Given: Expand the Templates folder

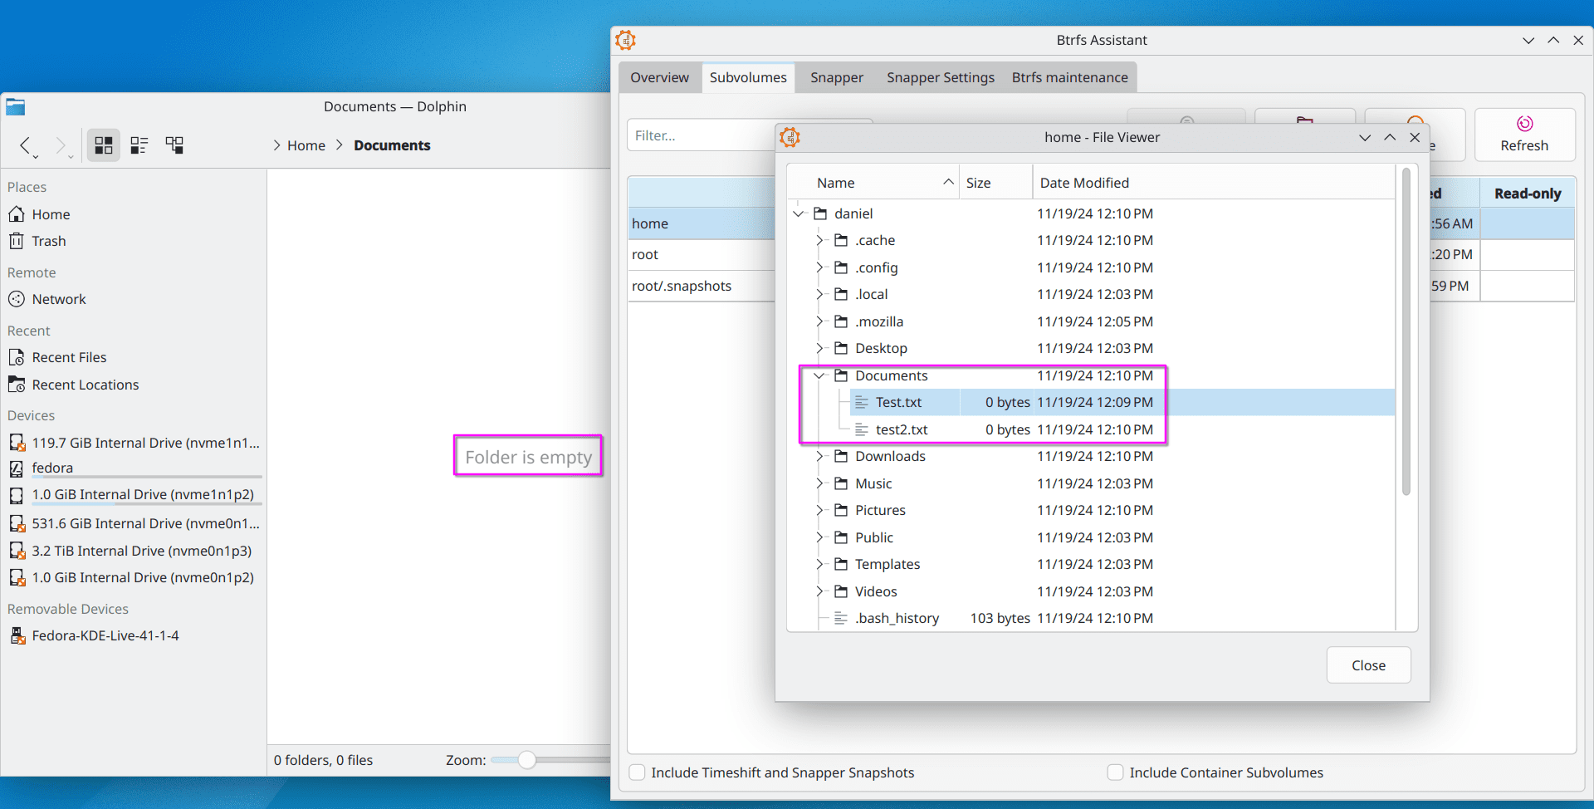Looking at the screenshot, I should click(819, 564).
